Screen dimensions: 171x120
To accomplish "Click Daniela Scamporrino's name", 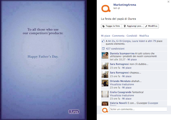I will tap(122, 54).
